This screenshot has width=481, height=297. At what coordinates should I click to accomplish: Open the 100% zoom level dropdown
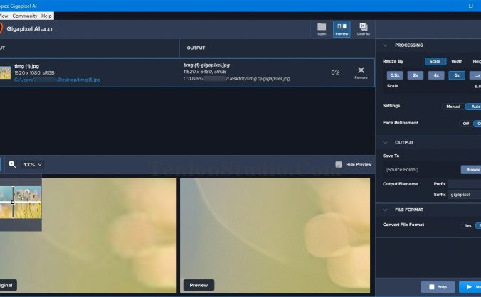33,164
